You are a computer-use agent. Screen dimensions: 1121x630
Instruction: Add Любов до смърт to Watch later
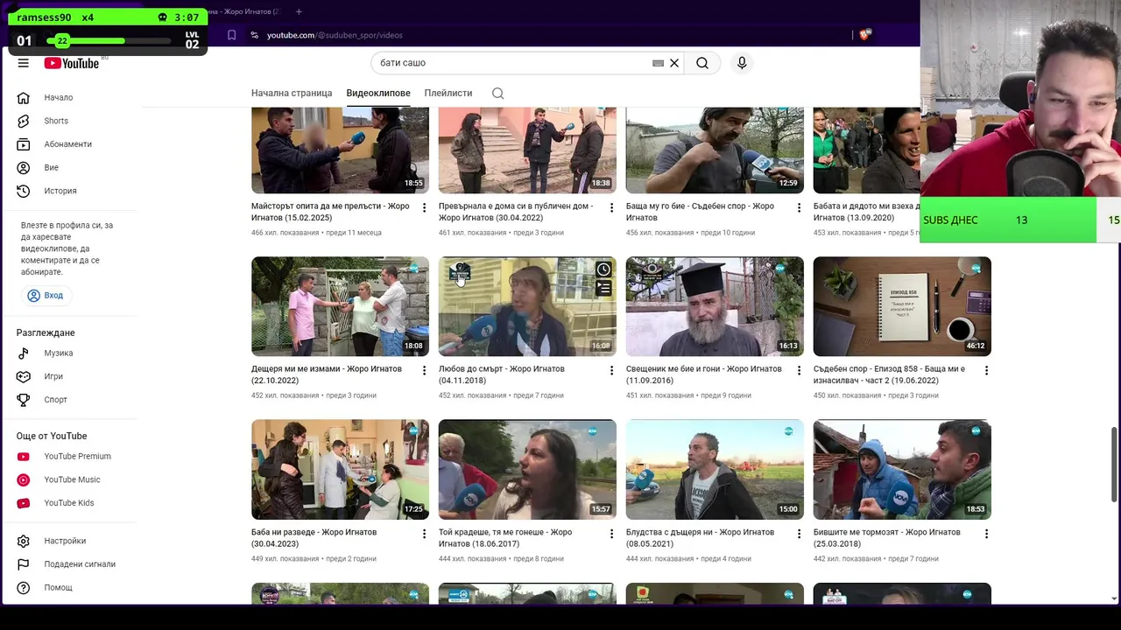(x=603, y=269)
